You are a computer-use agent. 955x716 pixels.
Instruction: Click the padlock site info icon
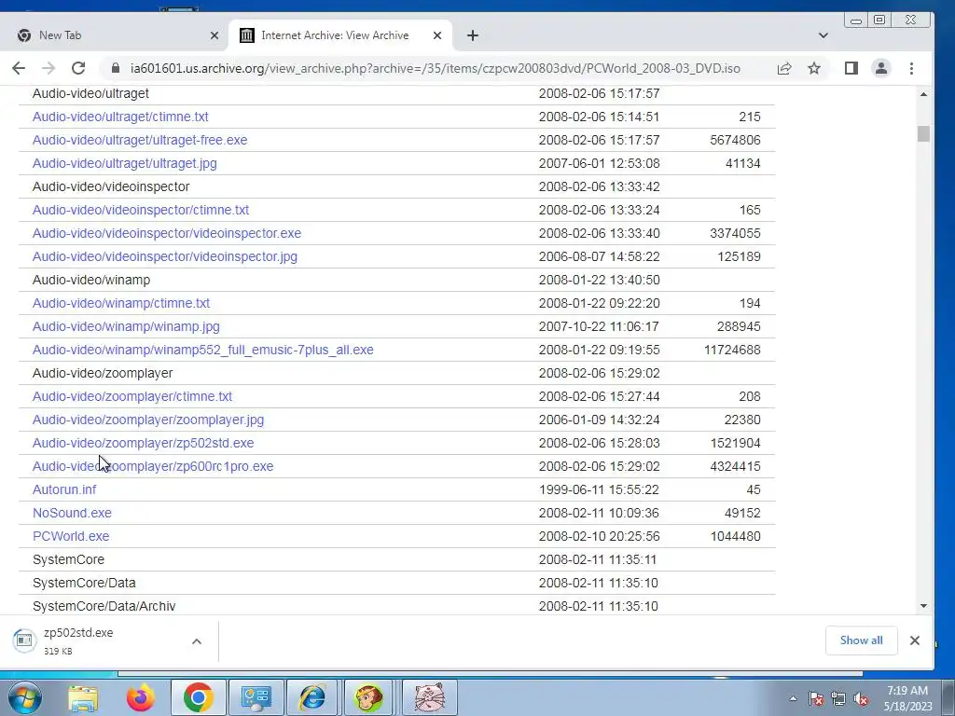115,68
